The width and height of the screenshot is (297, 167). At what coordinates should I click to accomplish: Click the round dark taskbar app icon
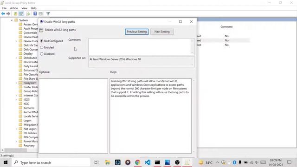click(x=177, y=162)
